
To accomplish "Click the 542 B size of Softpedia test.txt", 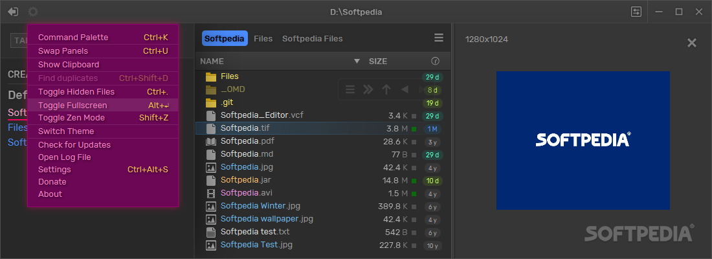I will tap(395, 232).
